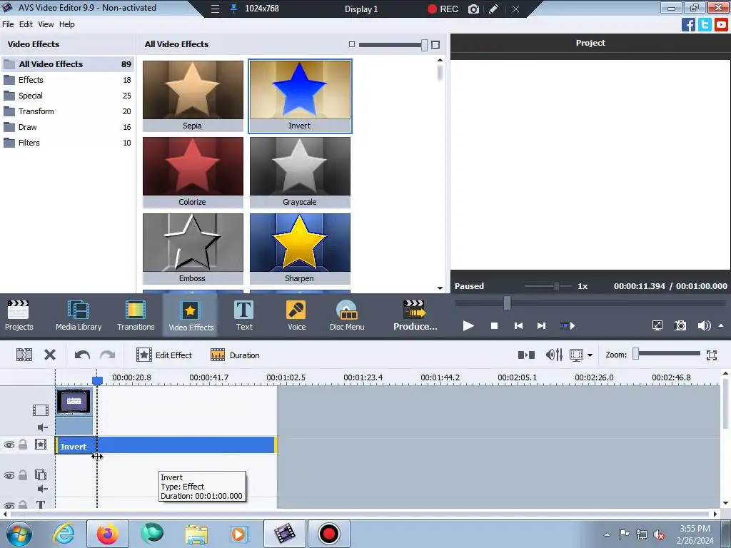
Task: Jump to next scene in preview
Action: [567, 325]
